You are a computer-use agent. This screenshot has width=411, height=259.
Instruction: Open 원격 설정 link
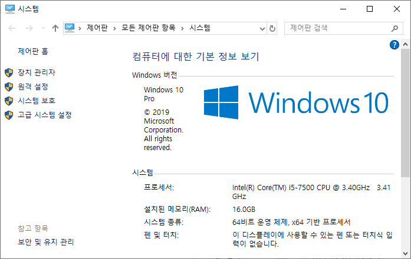click(33, 87)
